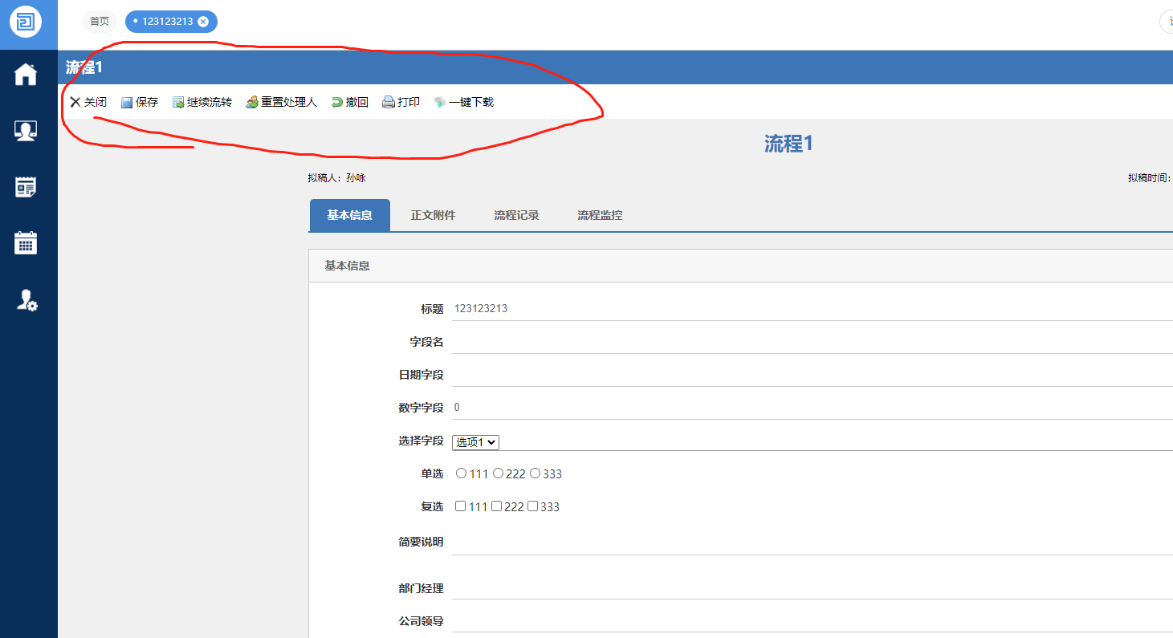Open the 正文附件 tab
The image size is (1173, 638).
tap(434, 215)
